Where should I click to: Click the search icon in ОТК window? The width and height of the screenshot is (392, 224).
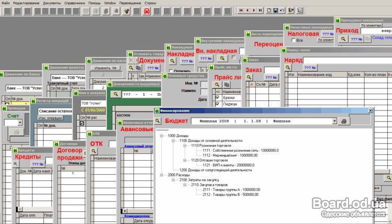pyautogui.click(x=95, y=151)
